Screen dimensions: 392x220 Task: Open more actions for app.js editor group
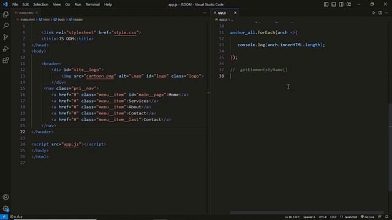tap(386, 13)
